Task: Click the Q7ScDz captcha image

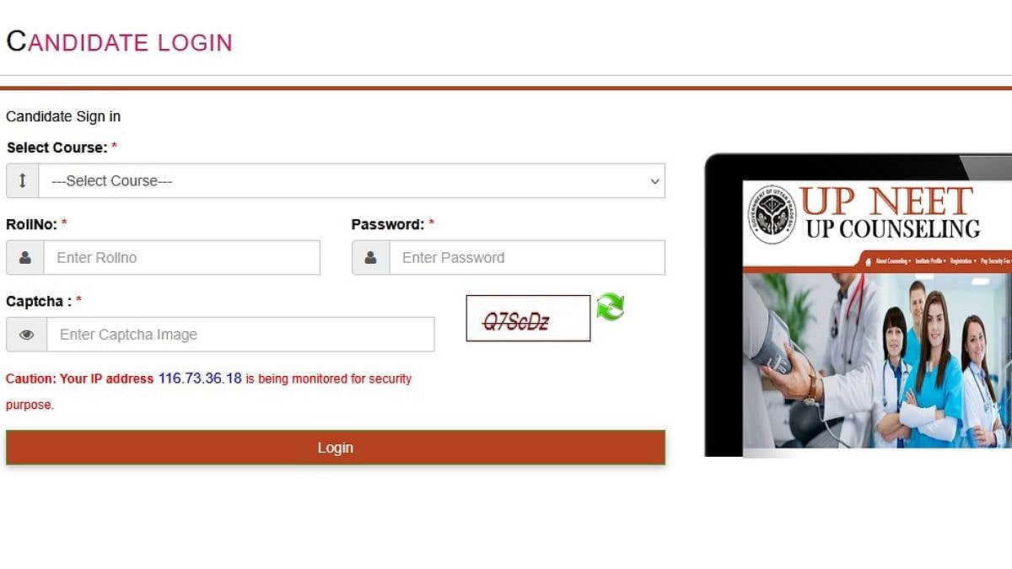Action: click(529, 319)
